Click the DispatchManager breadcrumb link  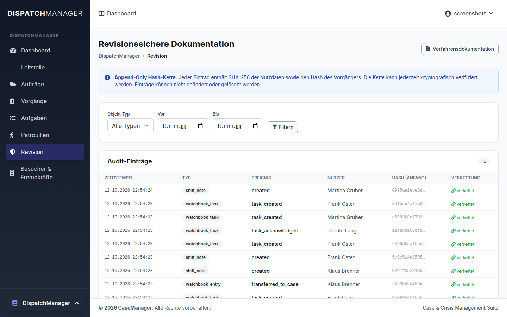pyautogui.click(x=119, y=56)
